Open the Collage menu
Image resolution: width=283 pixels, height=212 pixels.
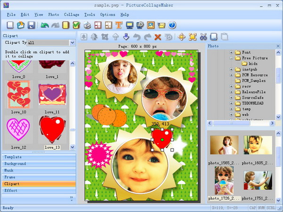[72, 15]
